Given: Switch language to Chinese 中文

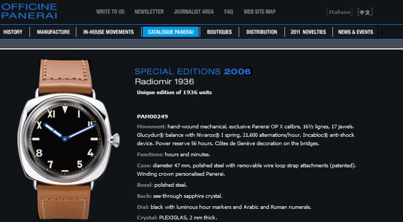Looking at the screenshot, I should click(365, 12).
